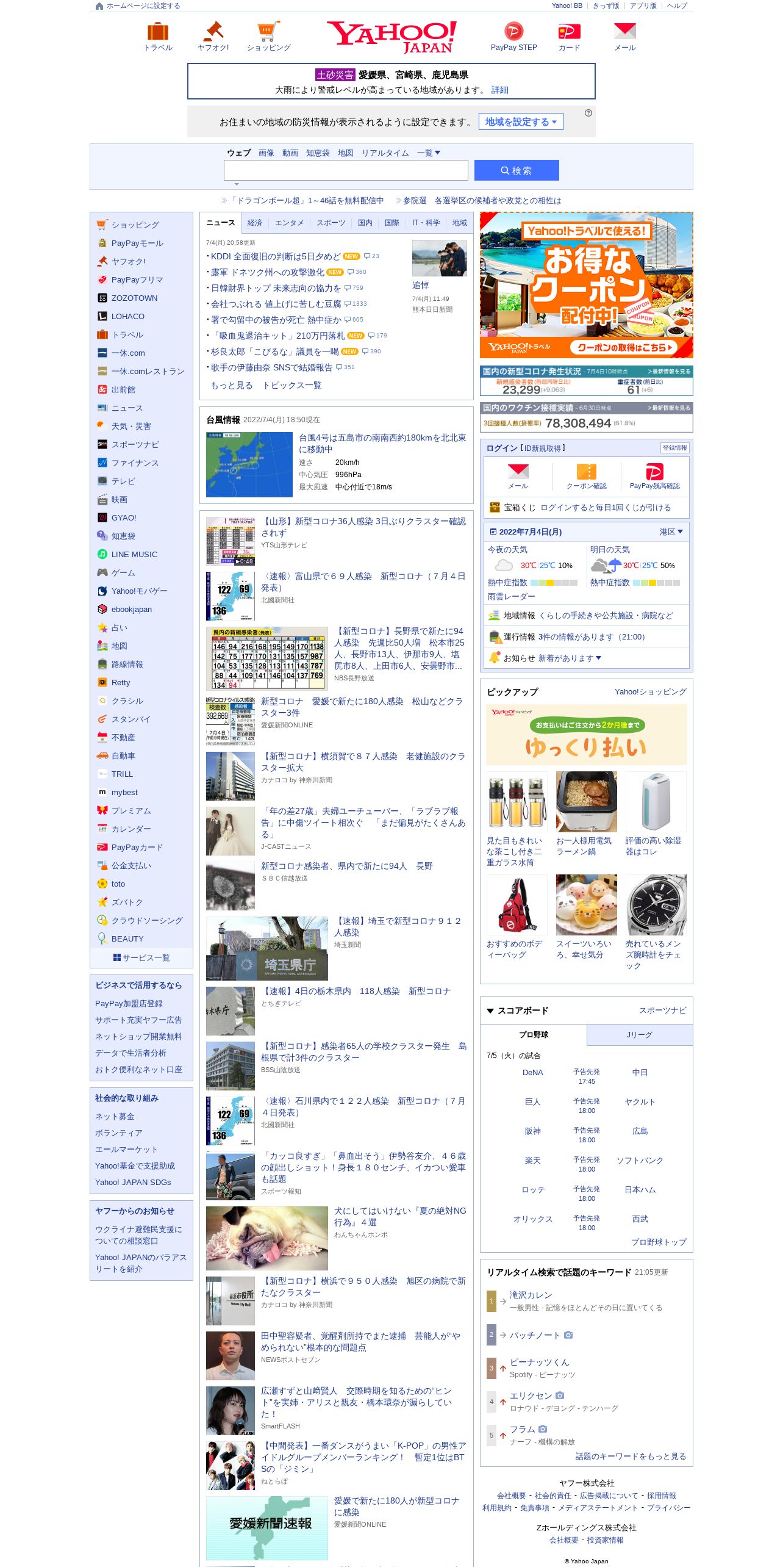Click the 出前館 icon in sidebar
The image size is (783, 1567).
click(x=102, y=389)
